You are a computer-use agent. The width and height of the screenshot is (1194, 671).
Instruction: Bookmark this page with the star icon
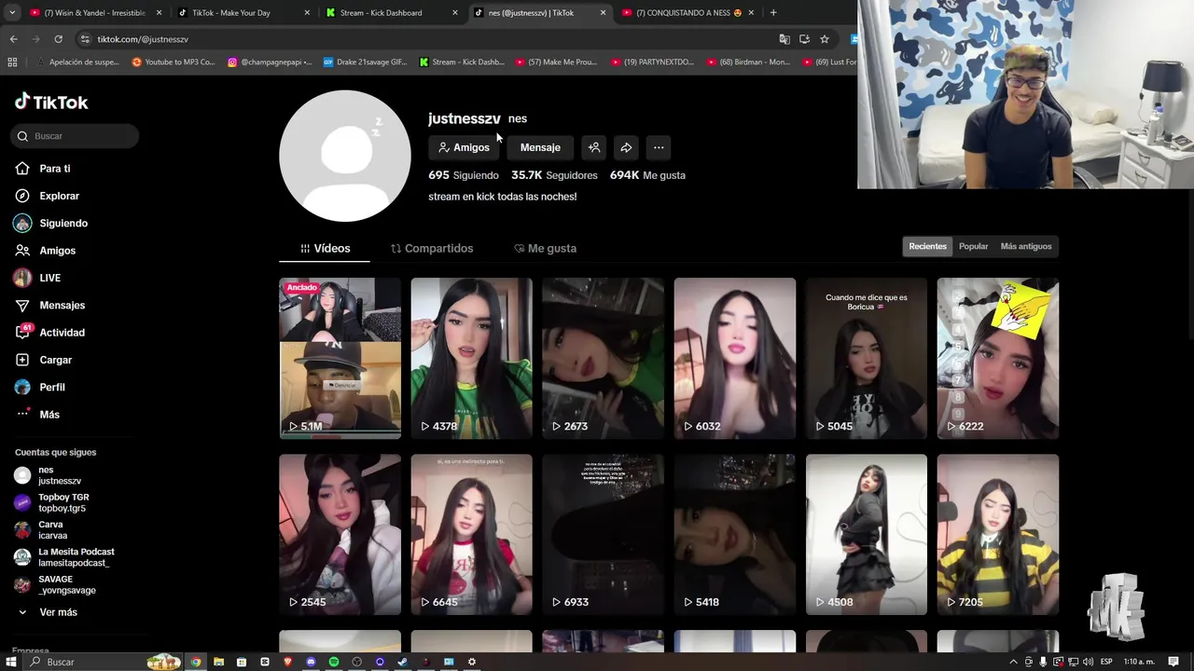click(825, 39)
